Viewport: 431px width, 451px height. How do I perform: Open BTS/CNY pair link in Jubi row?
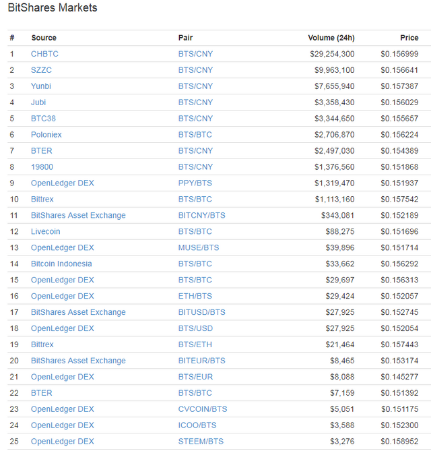click(195, 102)
